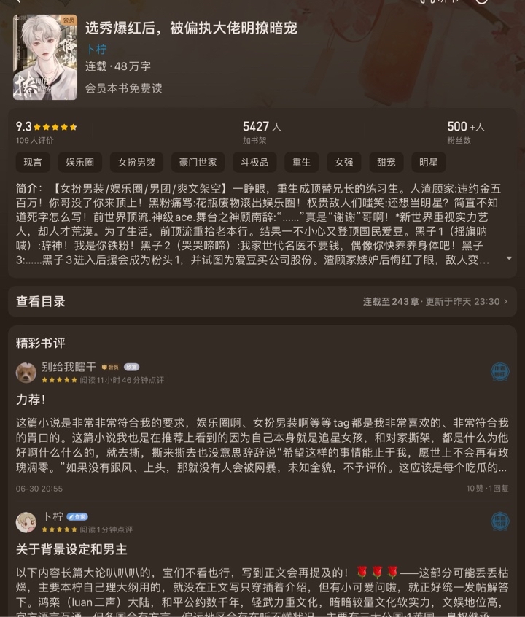The width and height of the screenshot is (525, 617).
Task: Select the 现言 tag
Action: [x=33, y=162]
